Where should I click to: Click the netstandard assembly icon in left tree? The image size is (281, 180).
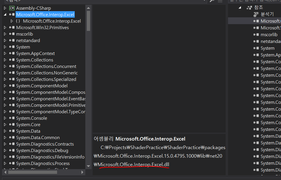point(12,40)
